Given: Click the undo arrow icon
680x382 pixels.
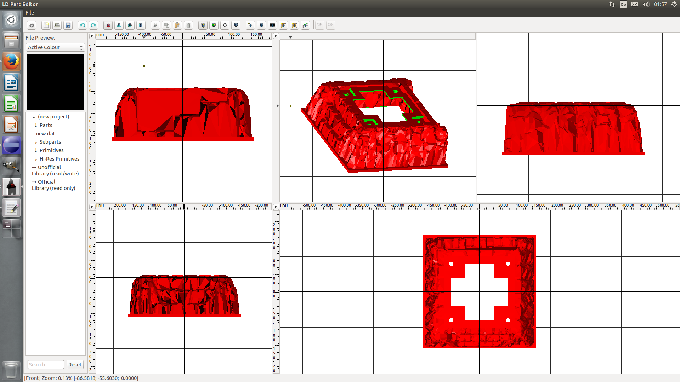Looking at the screenshot, I should (83, 25).
